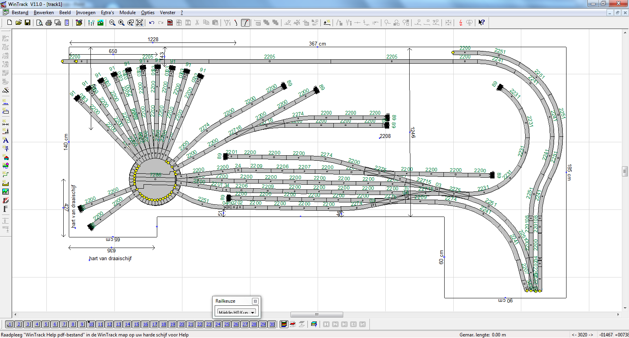629x338 pixels.
Task: Close the Railkeuze floating panel
Action: [x=255, y=301]
